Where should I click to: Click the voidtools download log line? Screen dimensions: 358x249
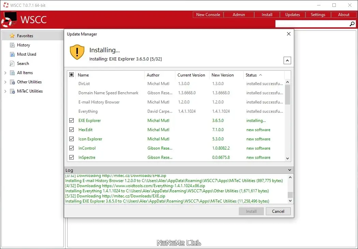(x=135, y=186)
